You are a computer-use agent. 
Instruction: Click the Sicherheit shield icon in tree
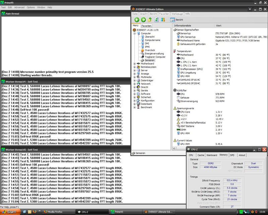pyautogui.click(x=138, y=97)
